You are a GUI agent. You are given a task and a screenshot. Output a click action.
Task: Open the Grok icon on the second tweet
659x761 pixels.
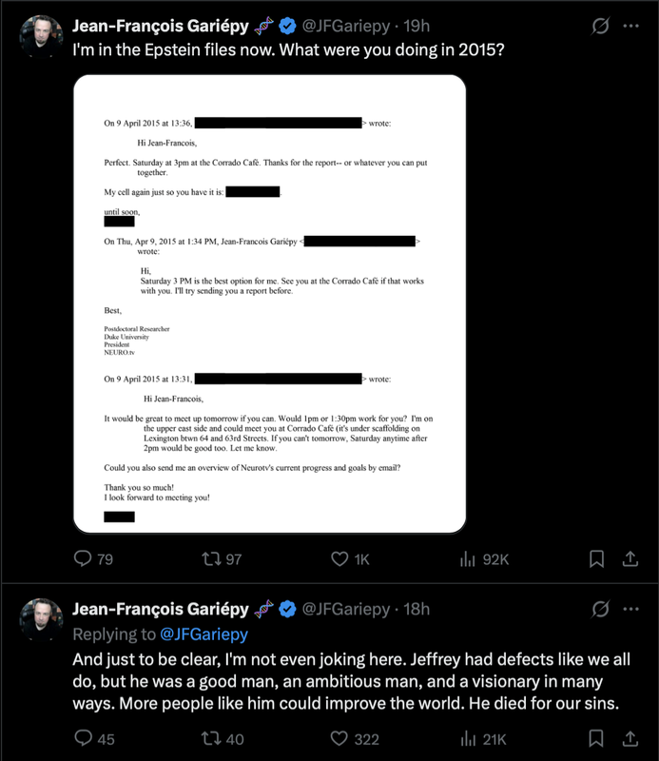tap(600, 609)
